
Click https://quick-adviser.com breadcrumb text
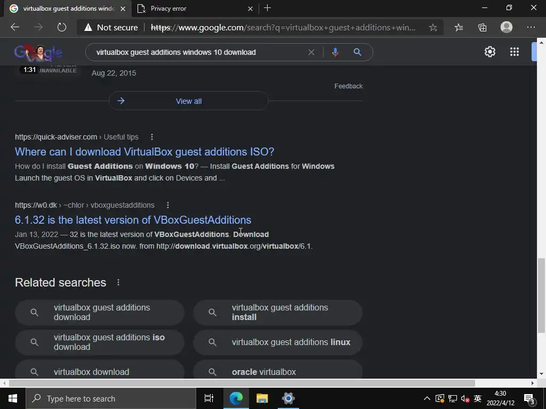[x=55, y=137]
